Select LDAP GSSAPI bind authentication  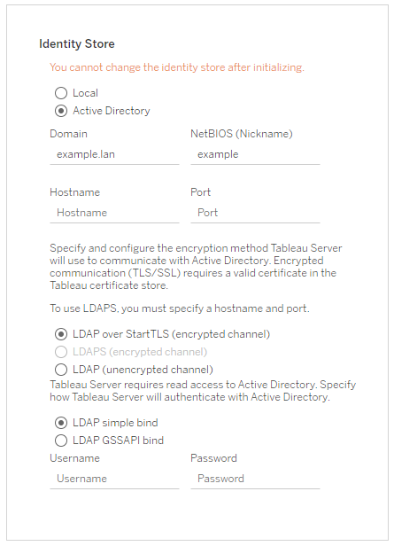click(x=61, y=441)
